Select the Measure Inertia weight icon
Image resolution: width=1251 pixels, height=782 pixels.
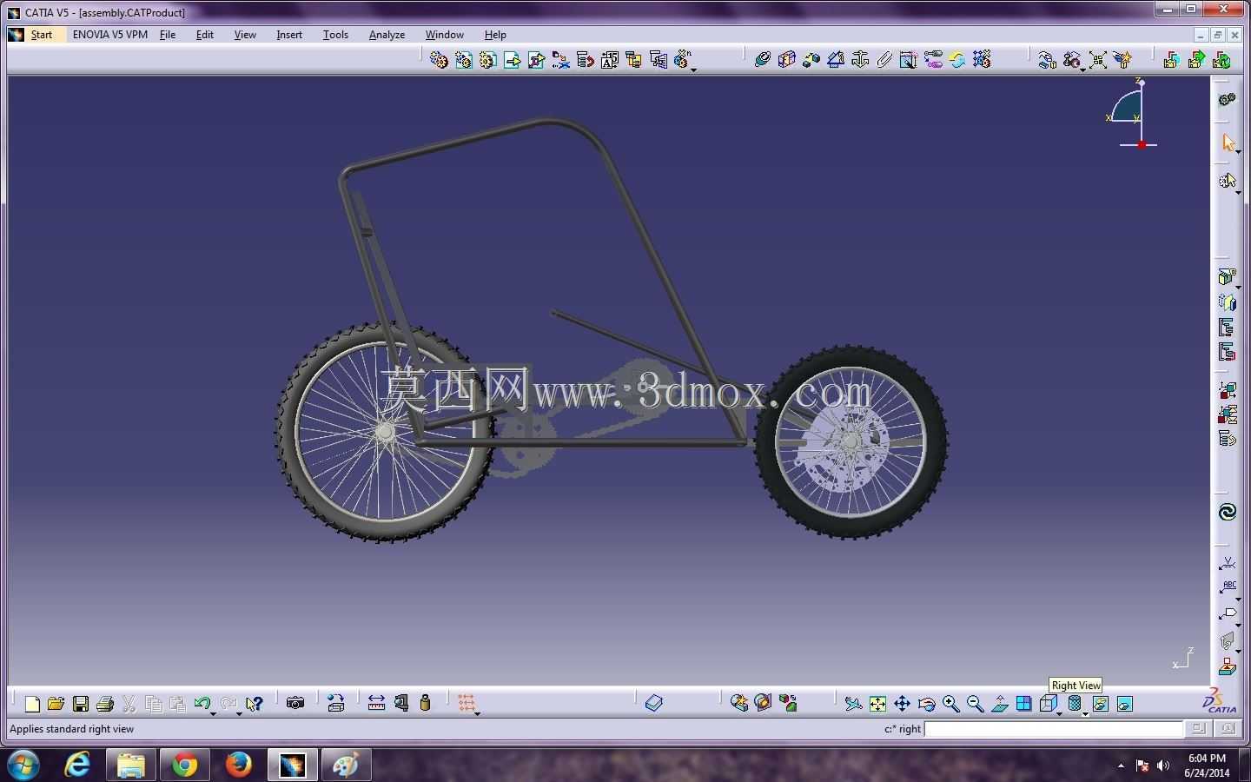coord(425,704)
